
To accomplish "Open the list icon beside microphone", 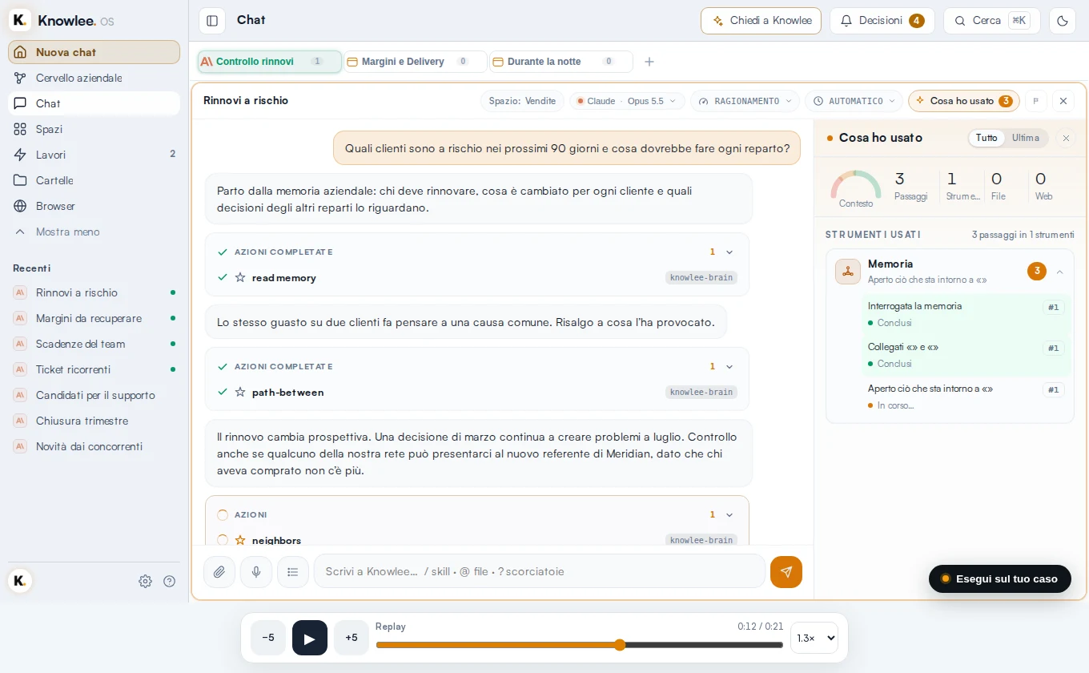I will [x=293, y=572].
